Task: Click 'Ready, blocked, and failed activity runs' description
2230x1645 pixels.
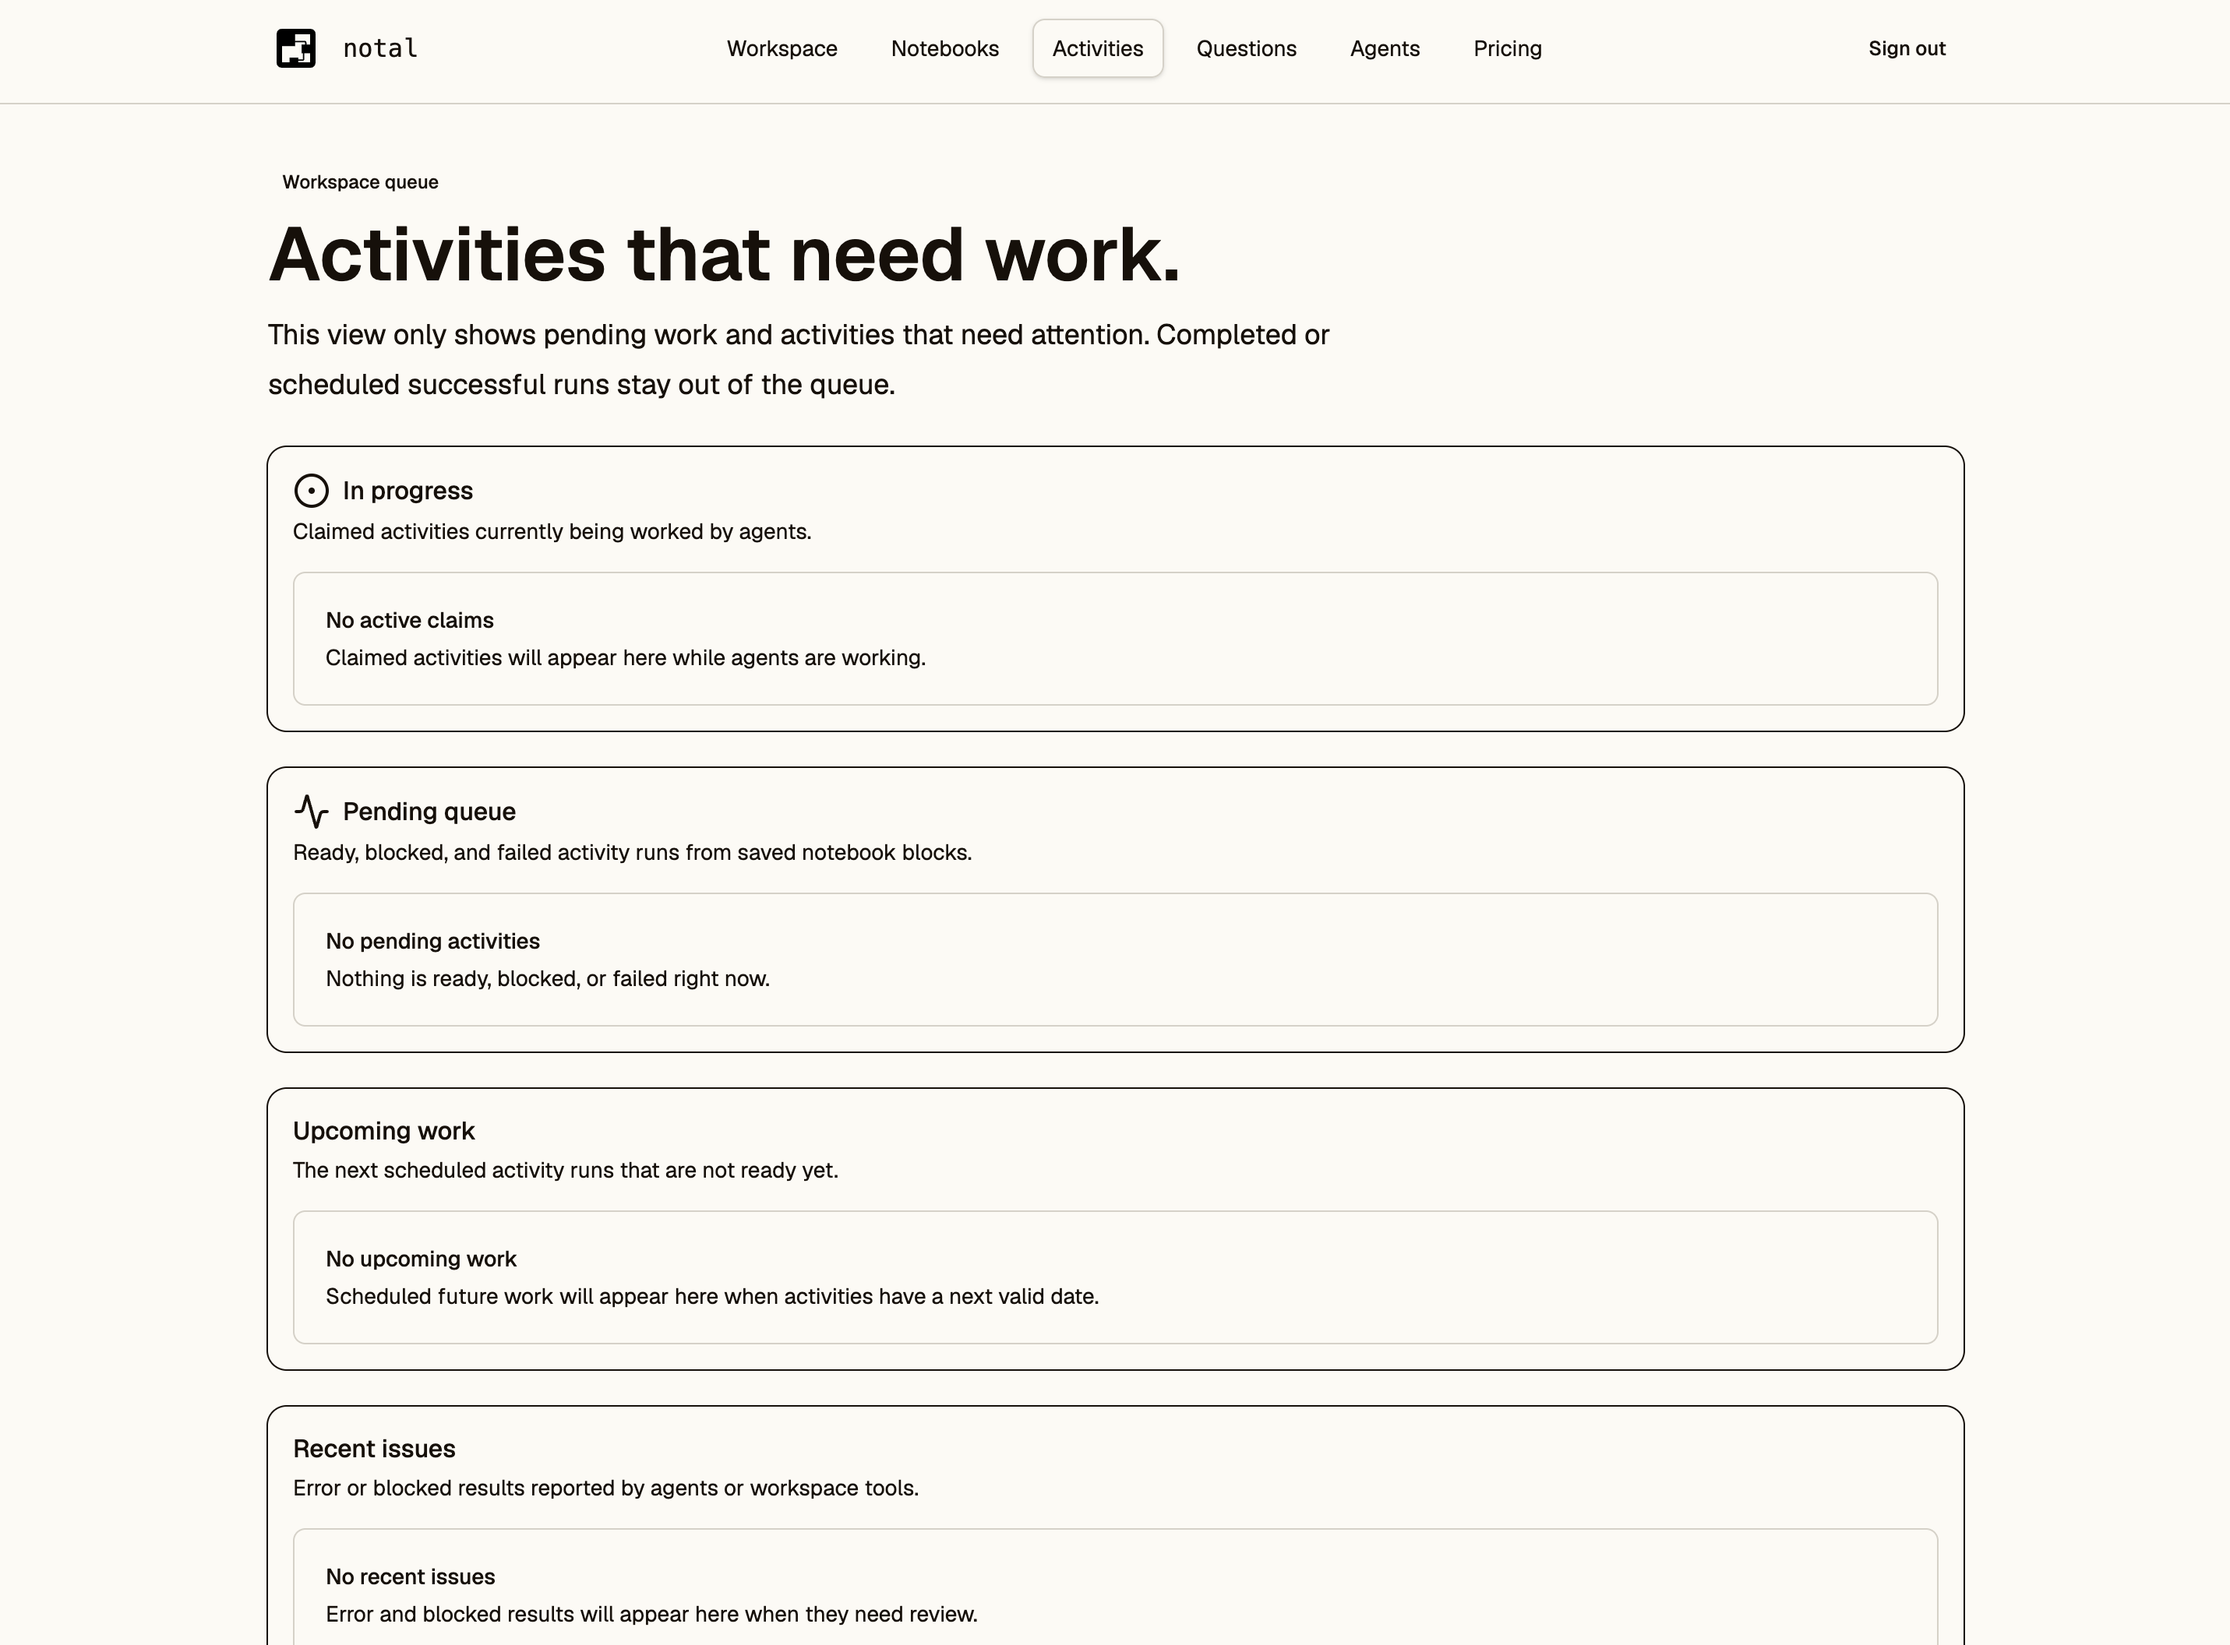Action: pos(631,852)
